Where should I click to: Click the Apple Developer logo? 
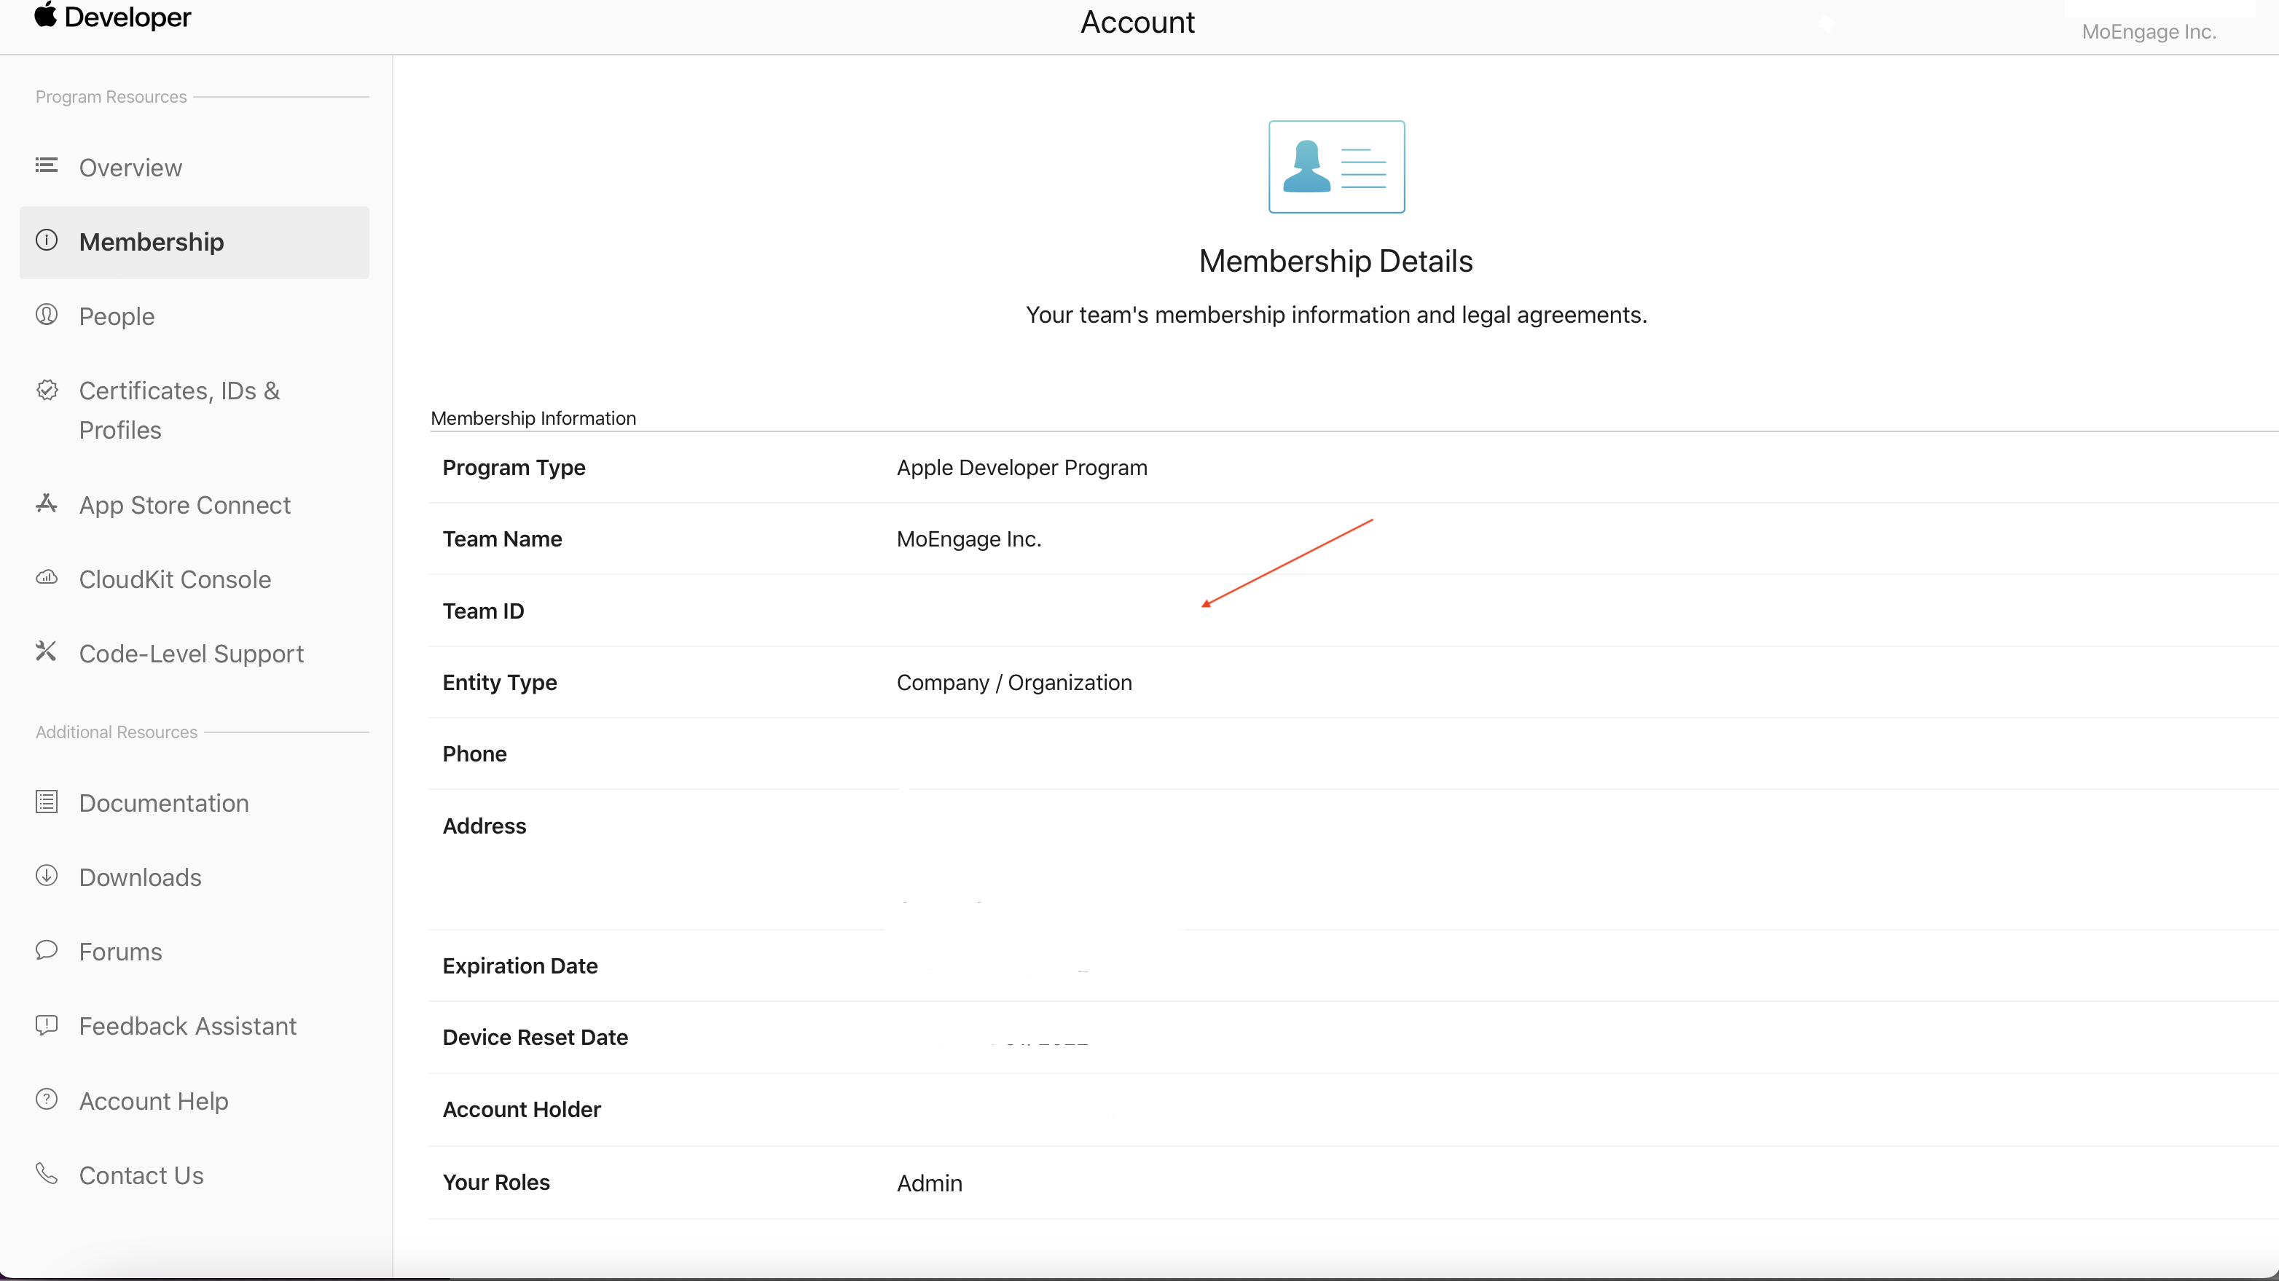pyautogui.click(x=112, y=17)
